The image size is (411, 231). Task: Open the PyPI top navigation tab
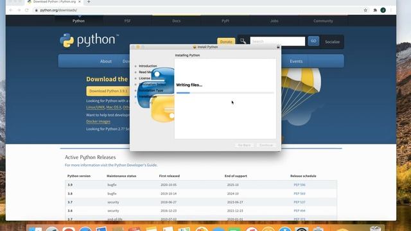tap(225, 21)
